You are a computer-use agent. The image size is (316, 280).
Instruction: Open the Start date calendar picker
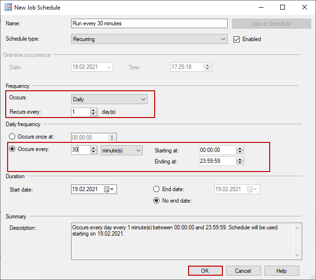pyautogui.click(x=109, y=189)
